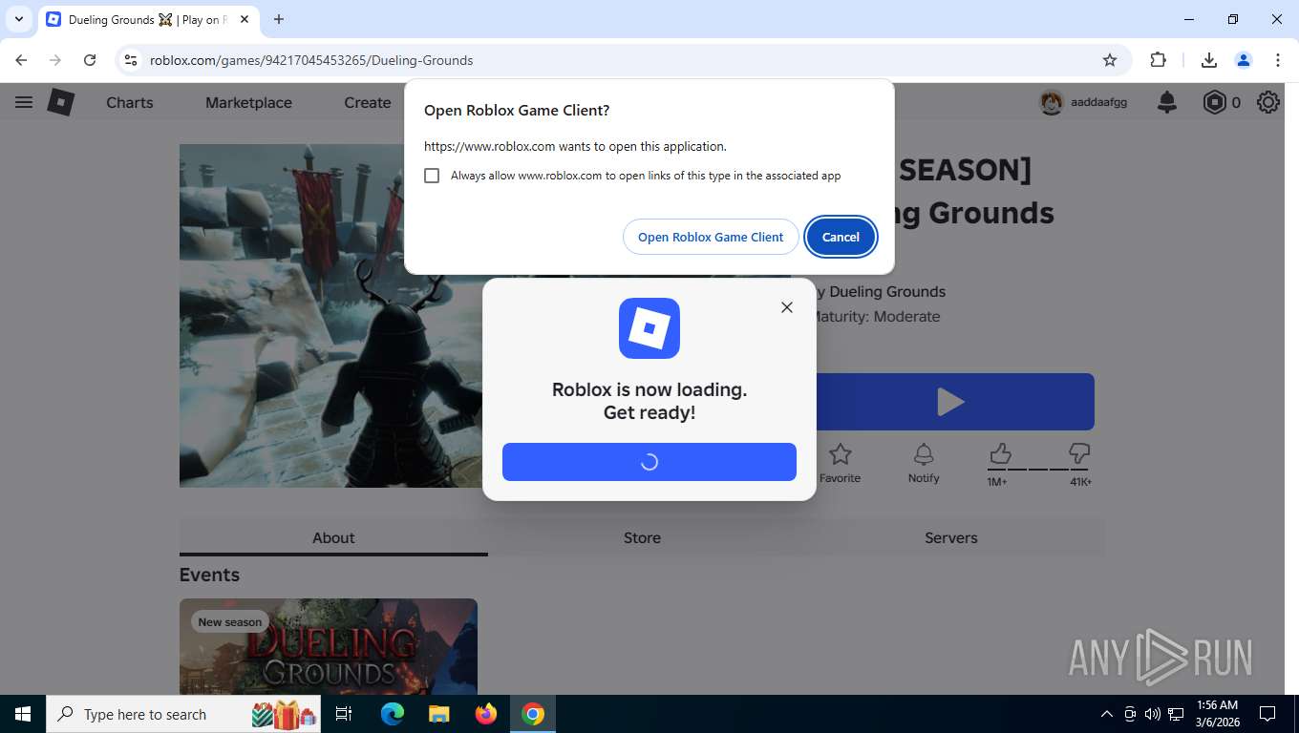
Task: Click Chrome icon on the taskbar
Action: 533,714
